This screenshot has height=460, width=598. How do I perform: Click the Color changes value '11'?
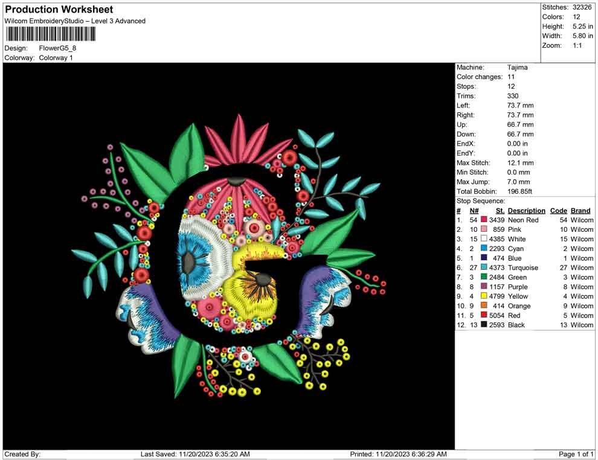click(511, 77)
